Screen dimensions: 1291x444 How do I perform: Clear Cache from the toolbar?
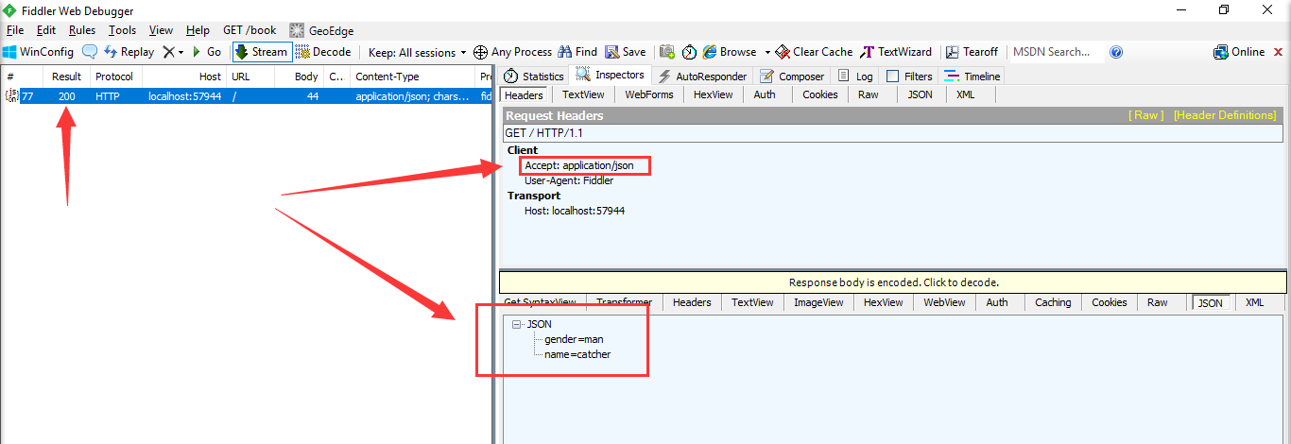[x=814, y=52]
